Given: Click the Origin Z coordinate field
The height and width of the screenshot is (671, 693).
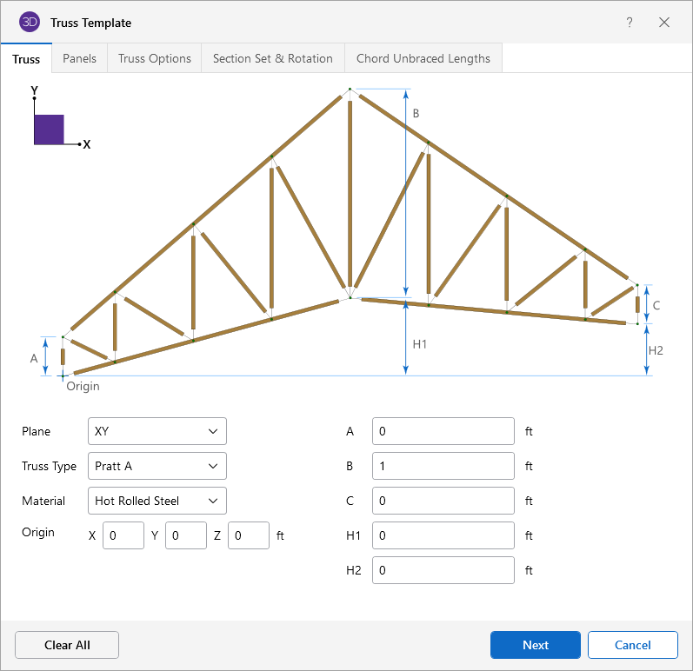Looking at the screenshot, I should click(249, 535).
